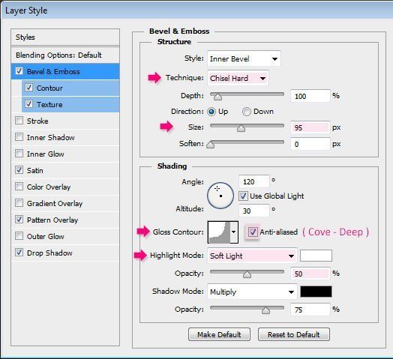Click the Soften value field showing 0
The image size is (393, 359).
[x=310, y=145]
